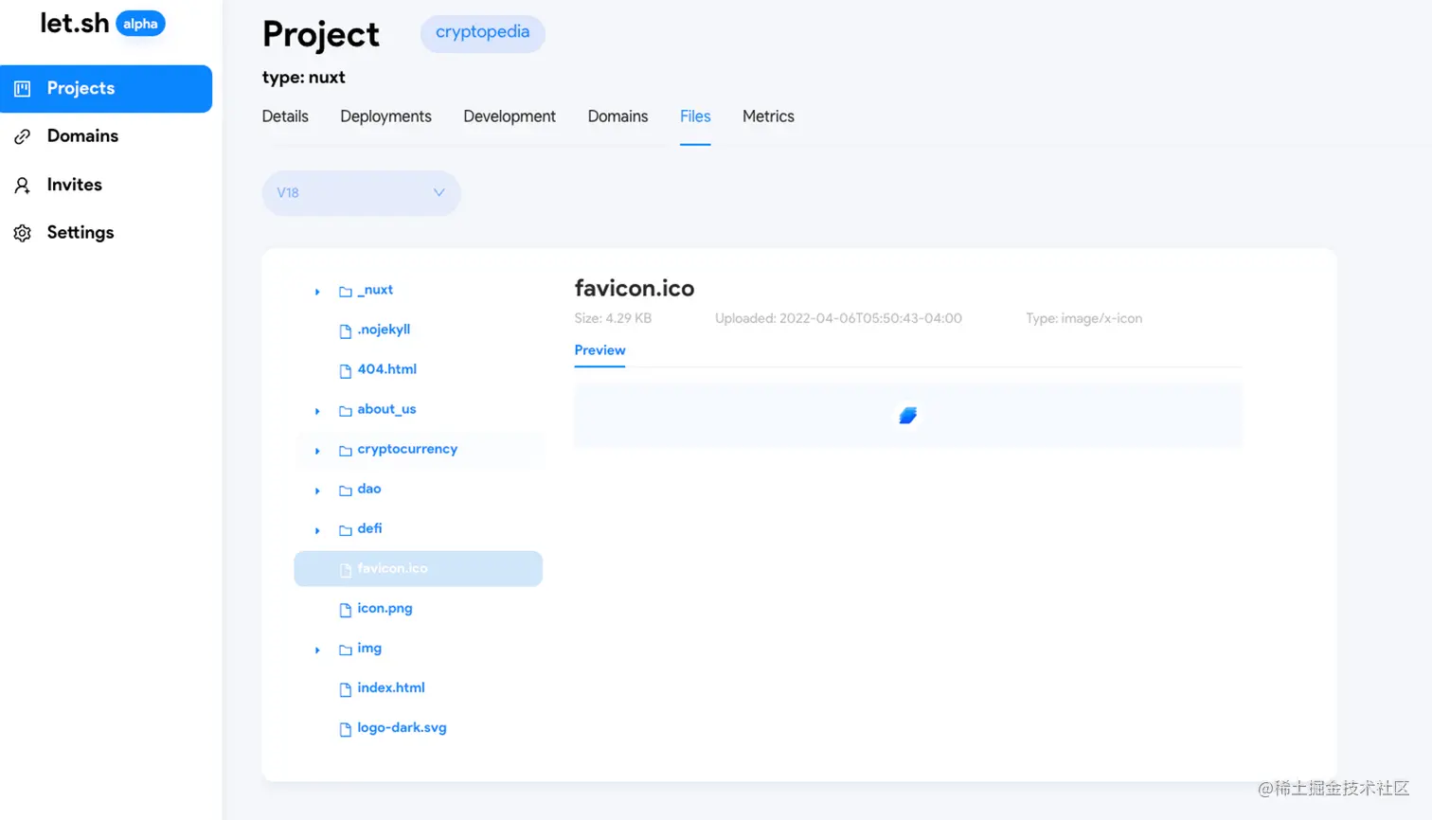Click the alpha badge

point(140,24)
